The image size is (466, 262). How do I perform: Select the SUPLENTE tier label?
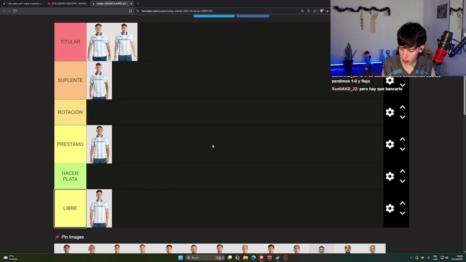click(x=70, y=80)
